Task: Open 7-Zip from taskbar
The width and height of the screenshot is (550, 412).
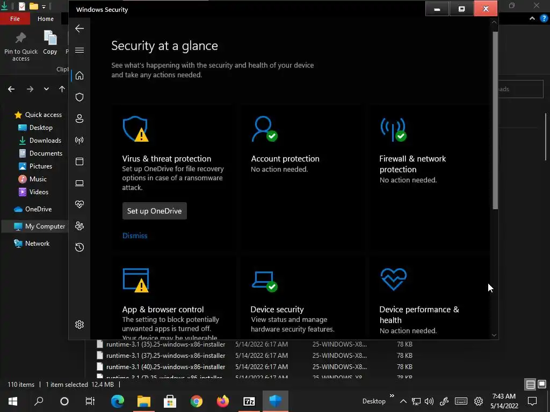Action: point(249,401)
